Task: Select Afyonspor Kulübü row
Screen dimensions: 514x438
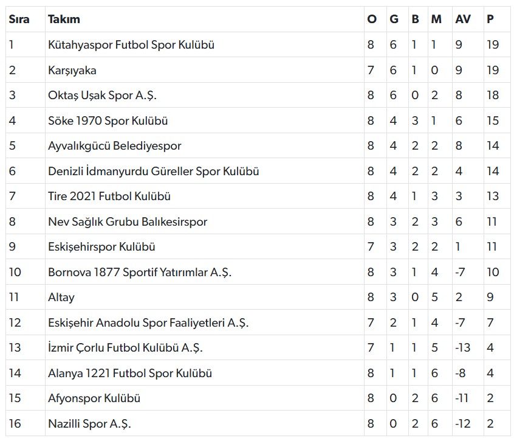Action: pos(94,398)
